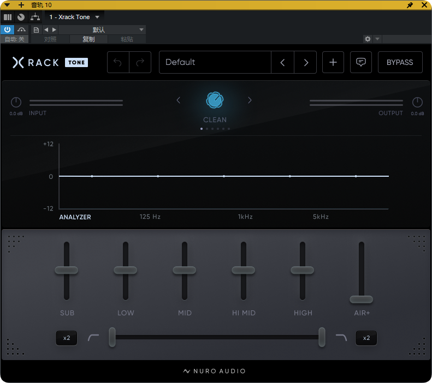Click the blue CLEAN drive knob
The height and width of the screenshot is (383, 432).
215,100
